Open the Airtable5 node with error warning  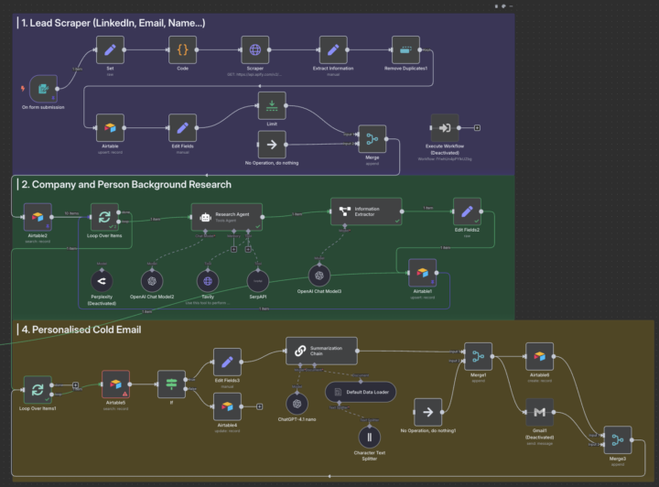115,384
